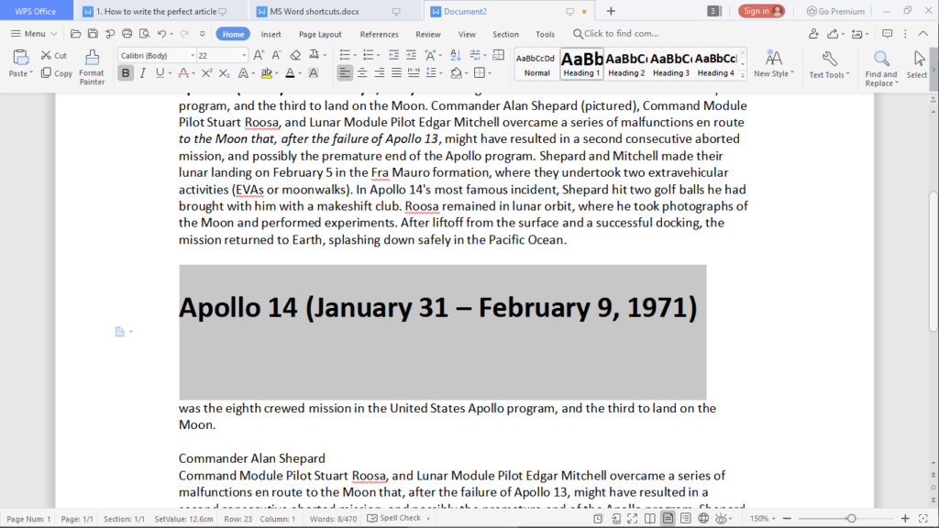Image resolution: width=939 pixels, height=528 pixels.
Task: Click the sort A-Z icon
Action: coord(456,57)
